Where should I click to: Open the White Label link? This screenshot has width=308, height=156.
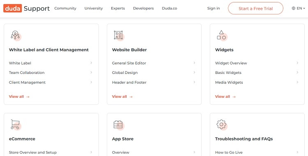(20, 63)
